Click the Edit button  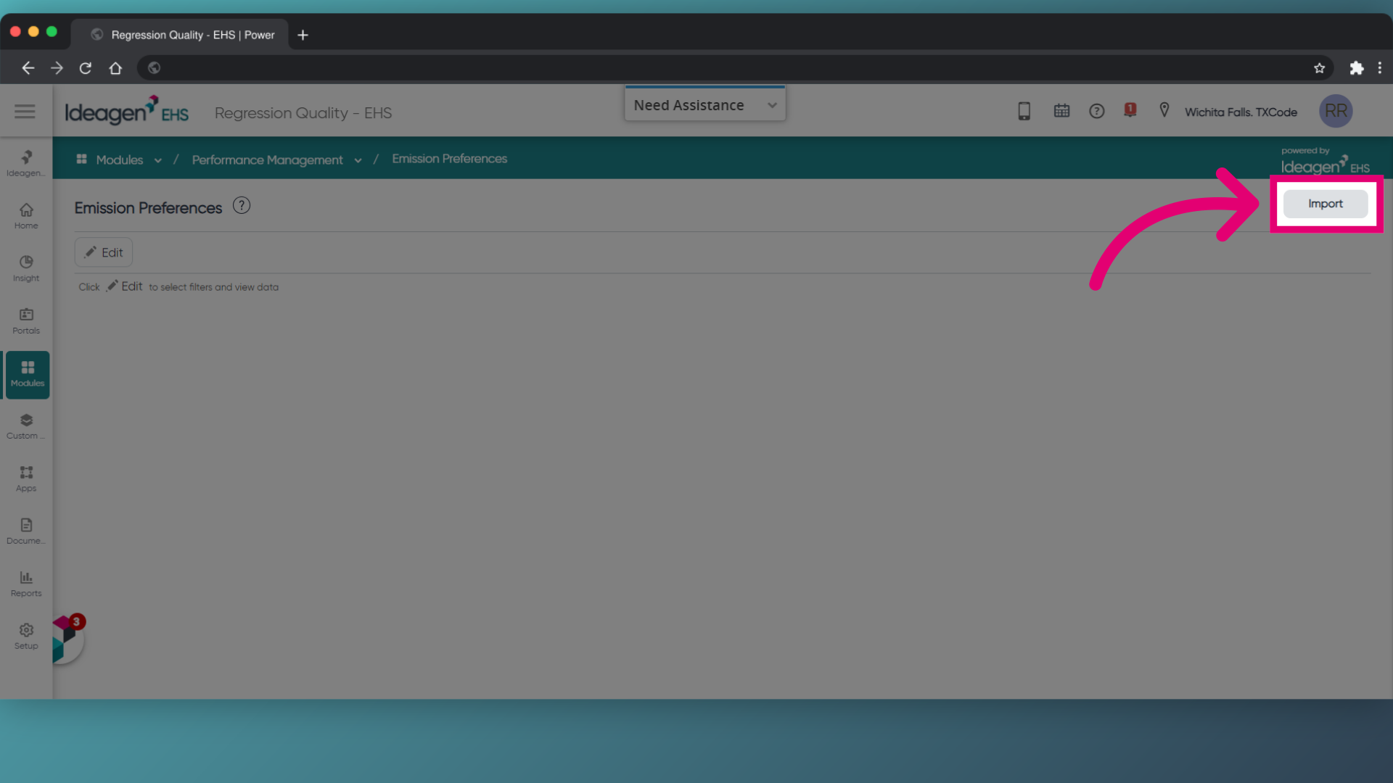click(104, 252)
